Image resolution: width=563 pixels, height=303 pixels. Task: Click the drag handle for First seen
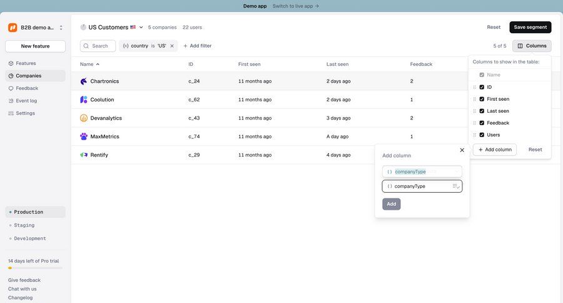click(475, 99)
